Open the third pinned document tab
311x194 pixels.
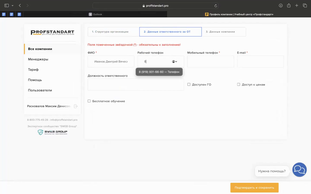pos(19,14)
